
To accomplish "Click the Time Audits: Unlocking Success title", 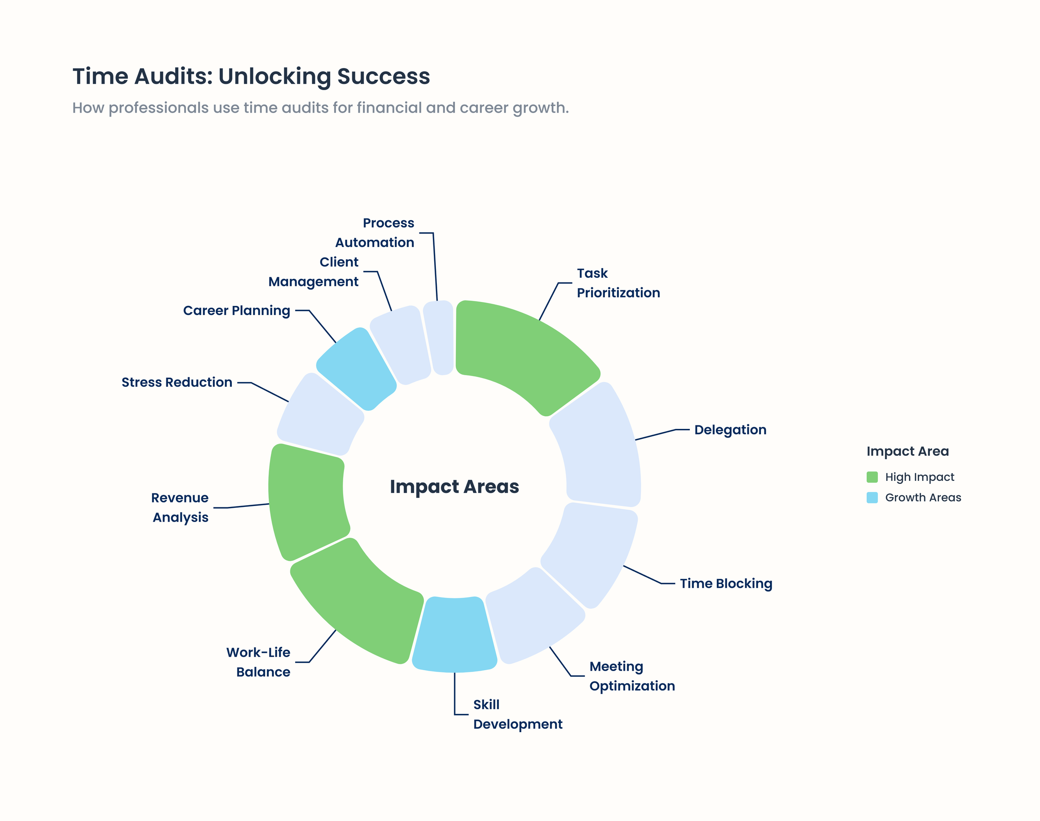I will [251, 75].
